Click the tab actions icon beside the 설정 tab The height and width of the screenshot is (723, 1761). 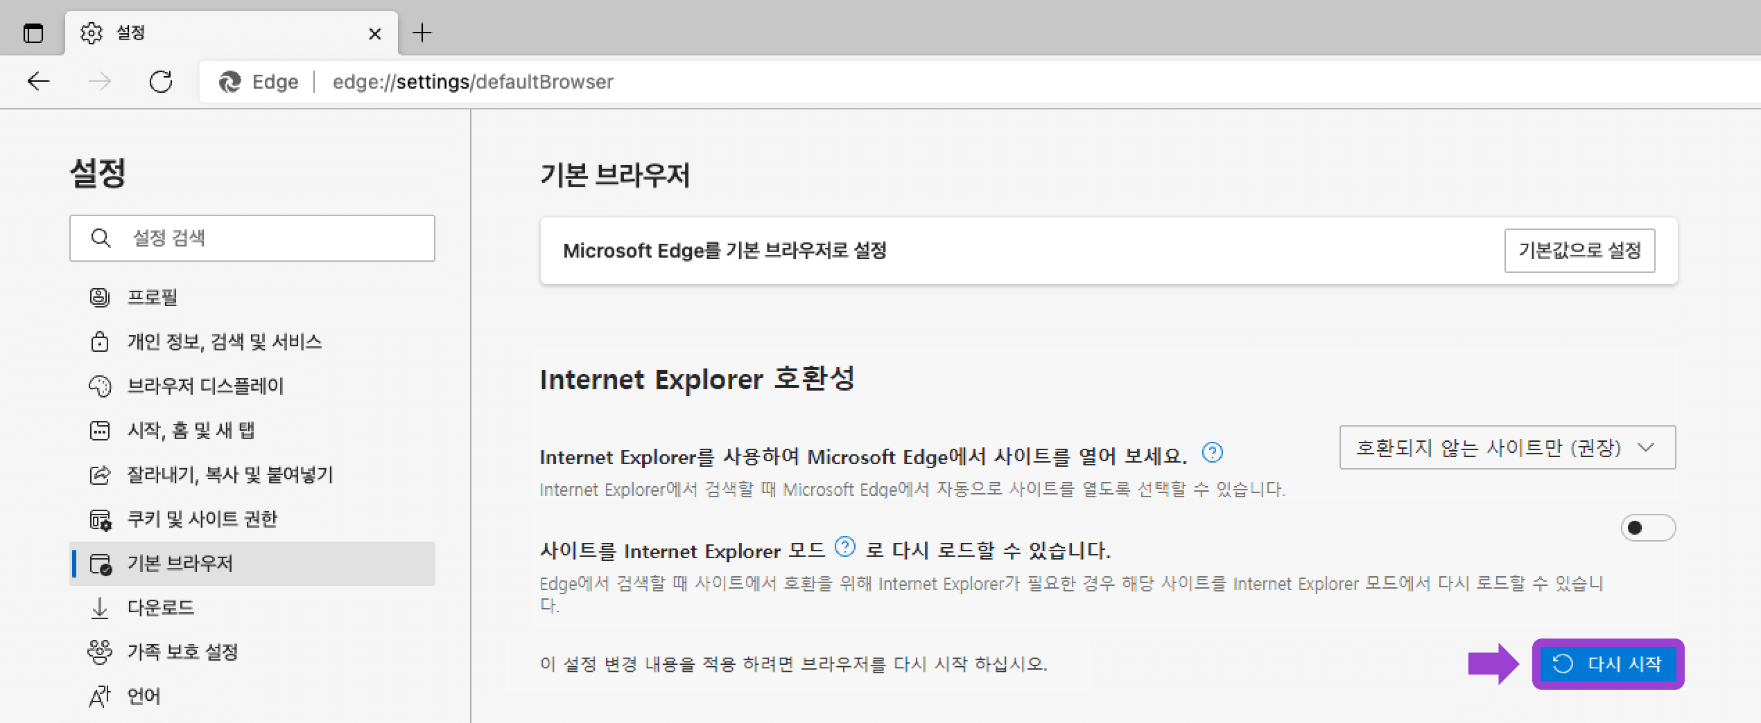point(33,33)
